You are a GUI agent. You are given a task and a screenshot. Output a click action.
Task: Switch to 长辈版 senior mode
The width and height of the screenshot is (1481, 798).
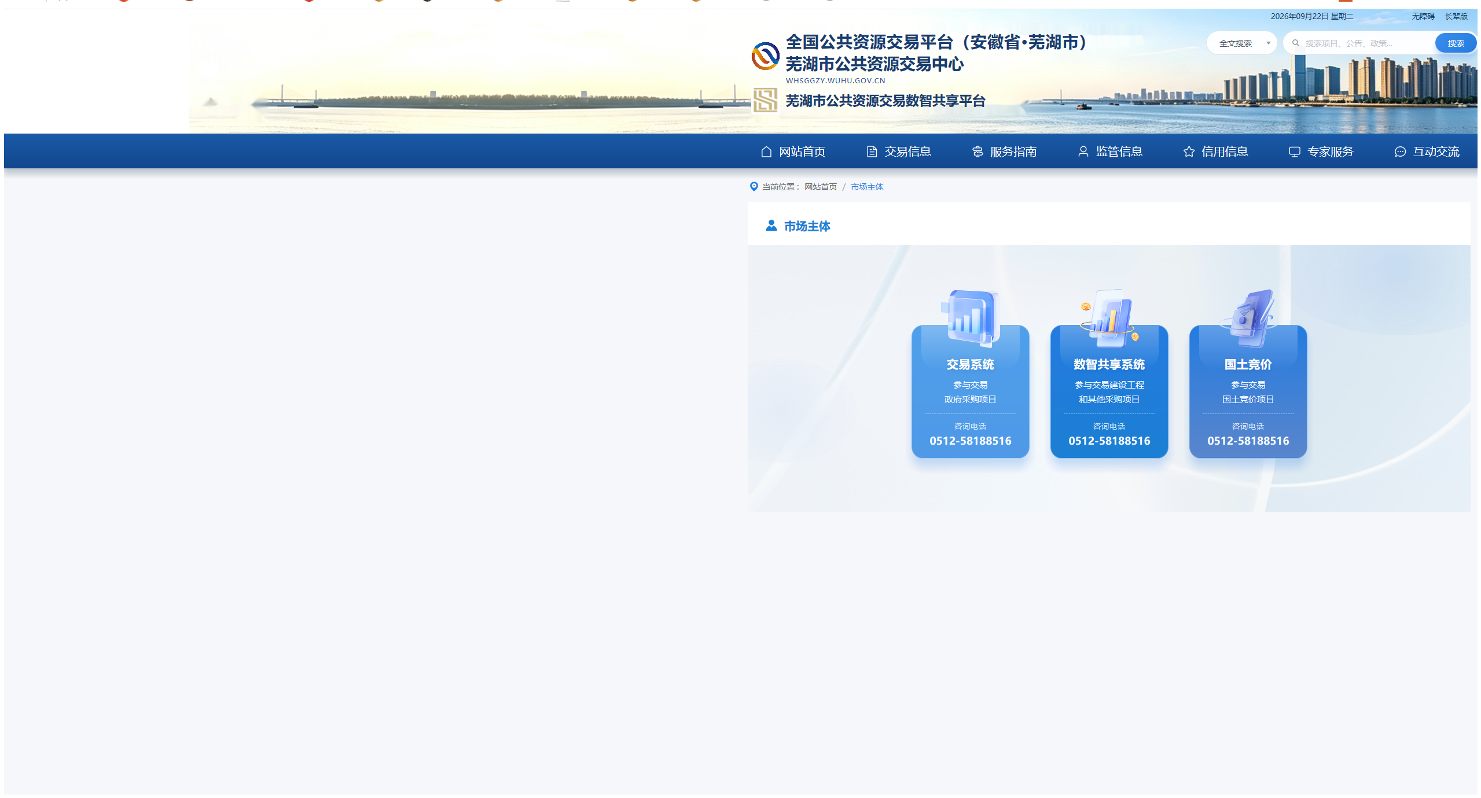tap(1456, 16)
